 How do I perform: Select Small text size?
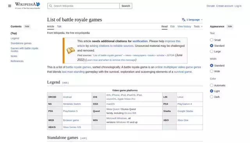click(x=211, y=40)
